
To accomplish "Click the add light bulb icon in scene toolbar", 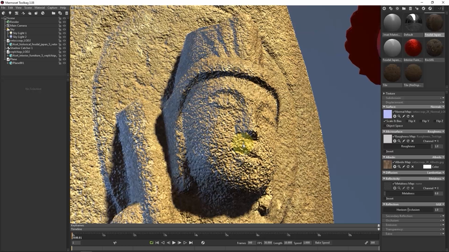I will 10,13.
